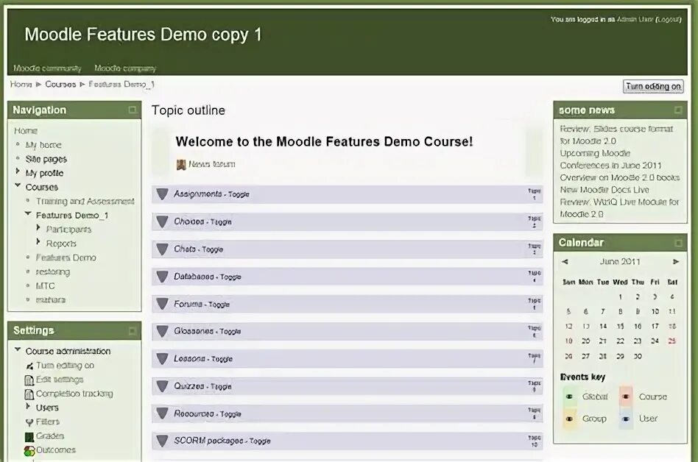This screenshot has height=462, width=698.
Task: Open the Moodle company menu item
Action: [x=125, y=68]
